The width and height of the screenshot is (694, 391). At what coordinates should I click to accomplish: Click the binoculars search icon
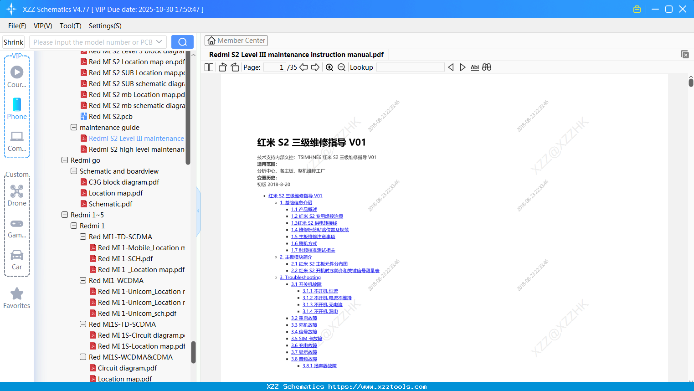[x=487, y=67]
